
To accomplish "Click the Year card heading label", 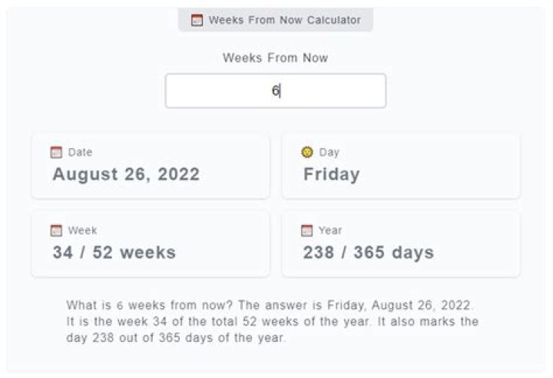I will pyautogui.click(x=330, y=230).
